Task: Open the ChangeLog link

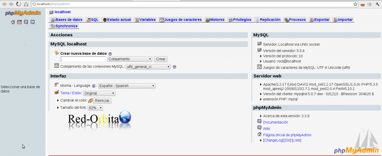Action: (x=273, y=140)
